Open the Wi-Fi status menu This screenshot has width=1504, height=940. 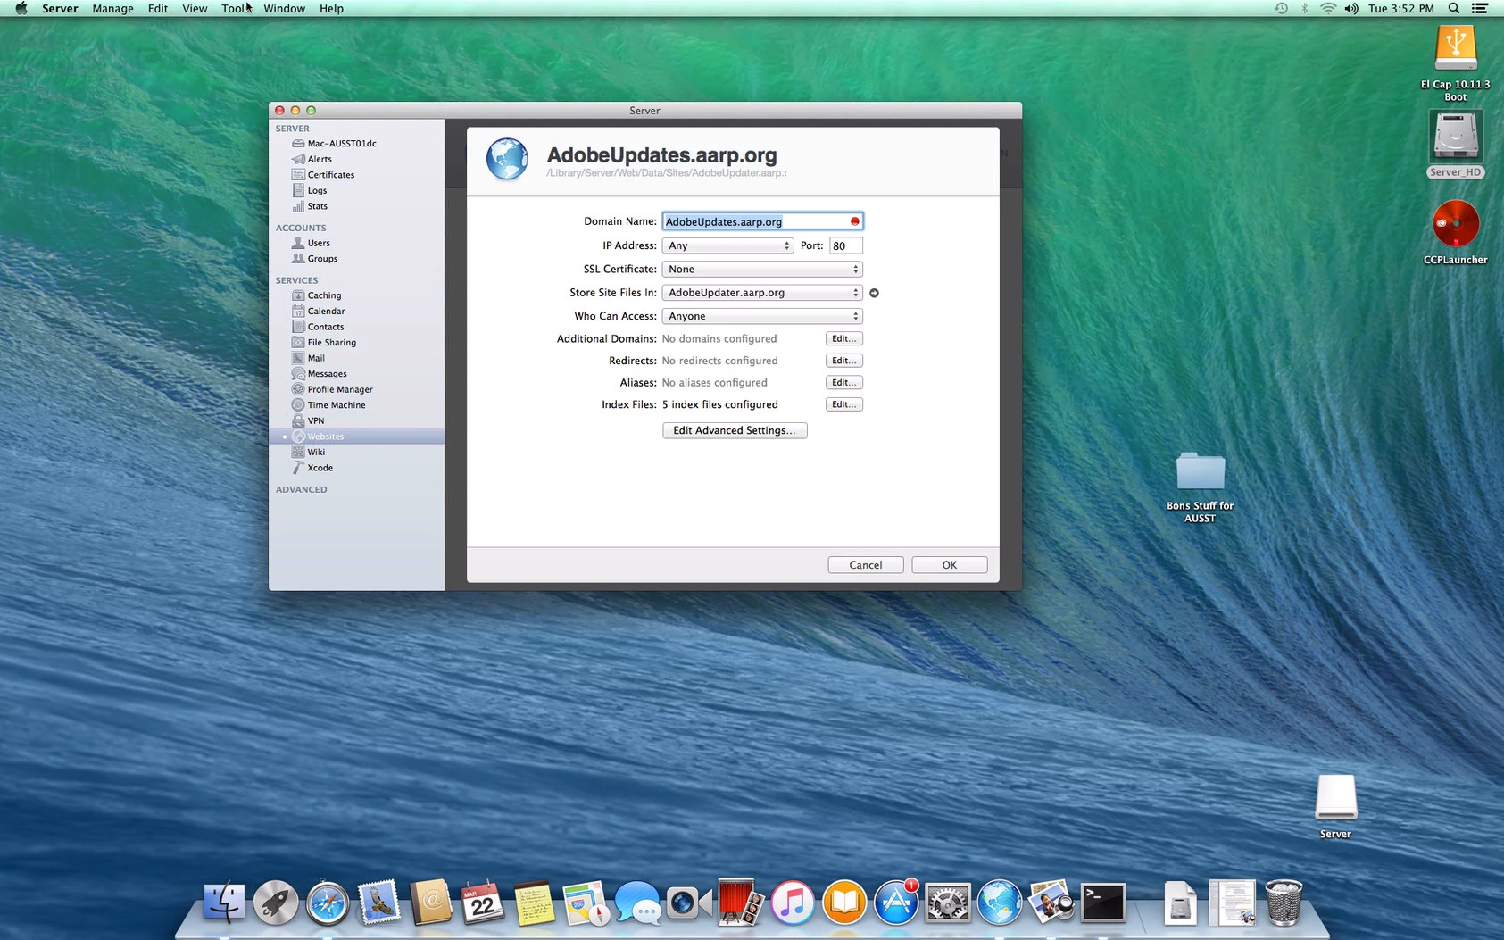(x=1328, y=9)
